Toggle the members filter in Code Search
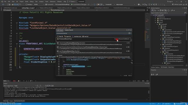The height and width of the screenshot is (105, 188). tap(76, 36)
